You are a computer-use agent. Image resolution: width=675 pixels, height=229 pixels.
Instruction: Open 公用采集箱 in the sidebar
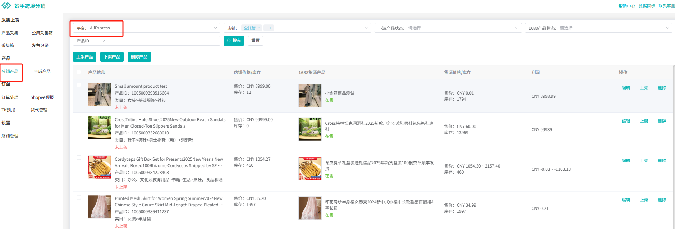(x=42, y=33)
